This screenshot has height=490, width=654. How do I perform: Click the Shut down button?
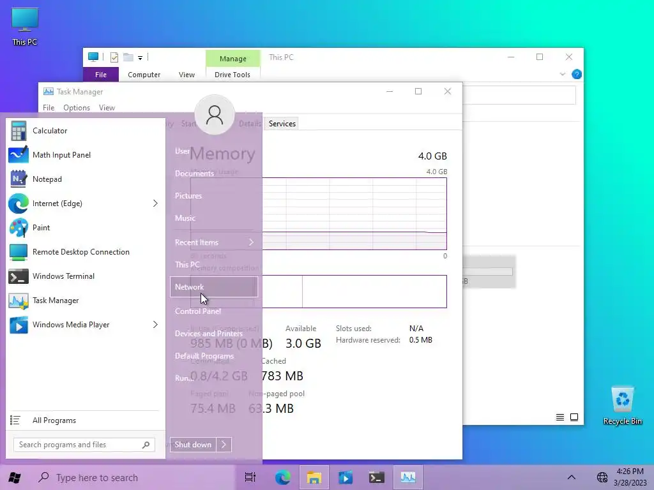coord(193,445)
